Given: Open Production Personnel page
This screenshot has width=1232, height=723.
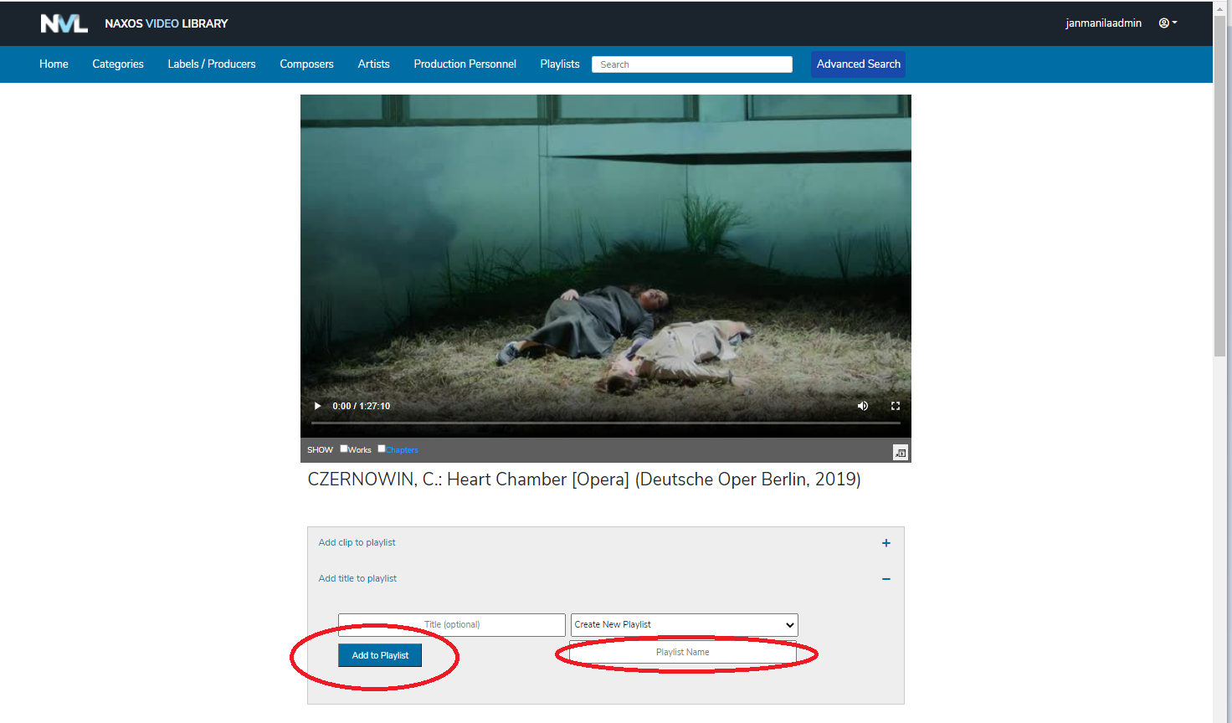Looking at the screenshot, I should tap(465, 64).
